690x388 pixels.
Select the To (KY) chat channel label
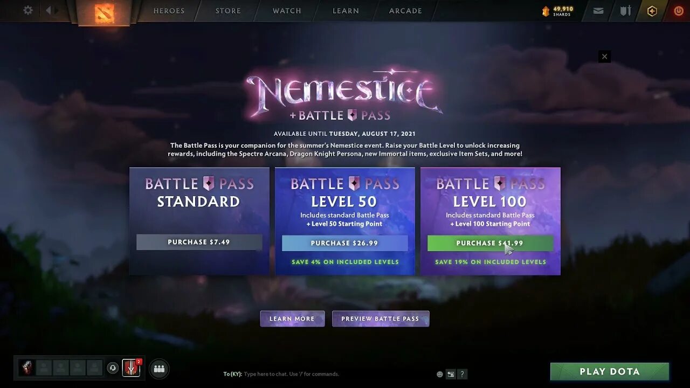pos(232,374)
